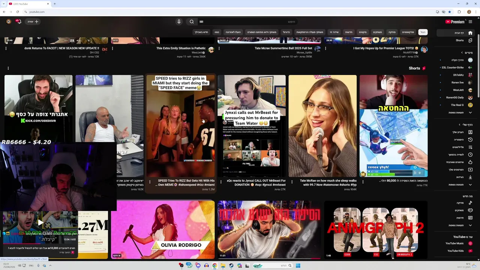The height and width of the screenshot is (270, 480).
Task: Open a new browser tab
Action: tap(54, 4)
